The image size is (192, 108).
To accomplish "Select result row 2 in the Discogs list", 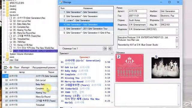I will (x=86, y=16).
